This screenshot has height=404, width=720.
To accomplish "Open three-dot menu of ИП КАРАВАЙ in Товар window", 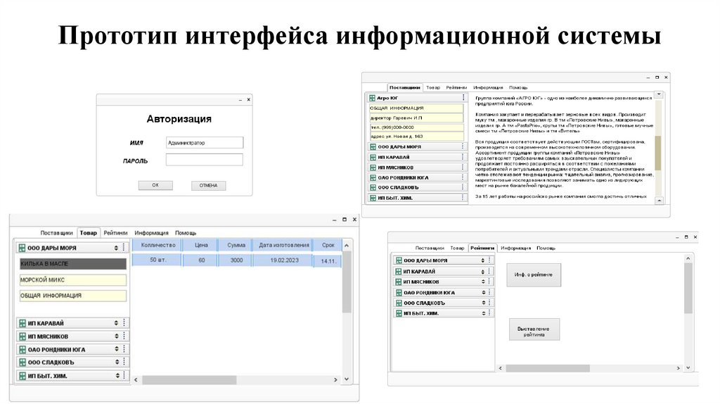I will pos(124,322).
